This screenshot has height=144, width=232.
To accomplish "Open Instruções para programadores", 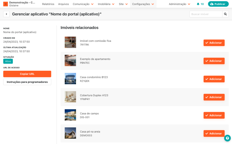I will (27, 82).
